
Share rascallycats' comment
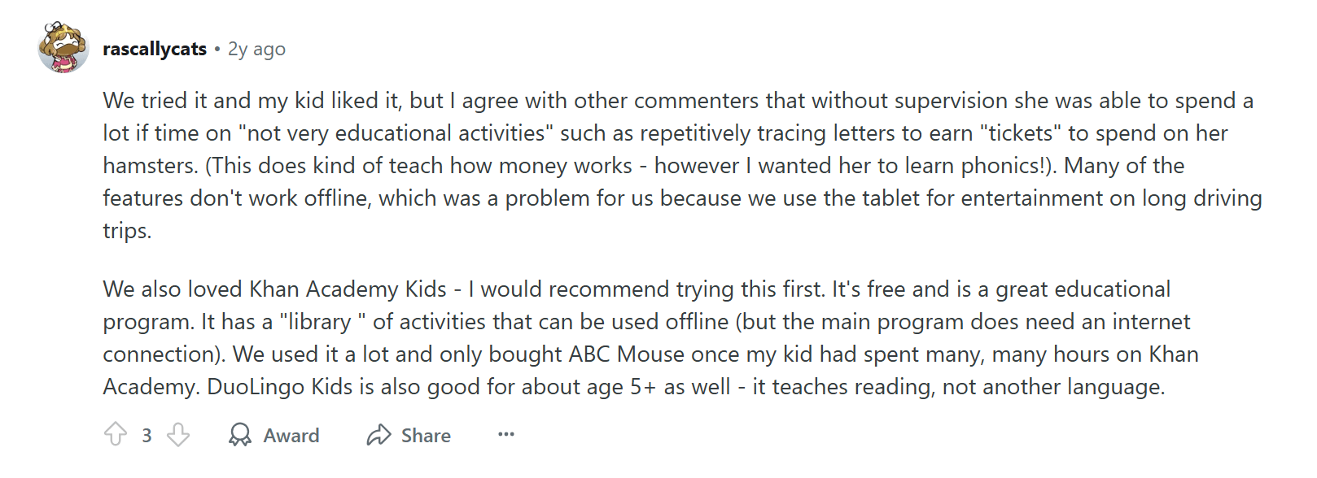(x=409, y=435)
